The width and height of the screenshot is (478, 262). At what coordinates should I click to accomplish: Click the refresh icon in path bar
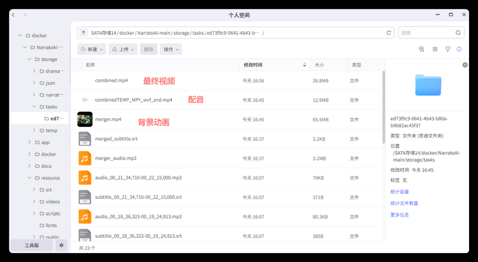click(x=389, y=33)
